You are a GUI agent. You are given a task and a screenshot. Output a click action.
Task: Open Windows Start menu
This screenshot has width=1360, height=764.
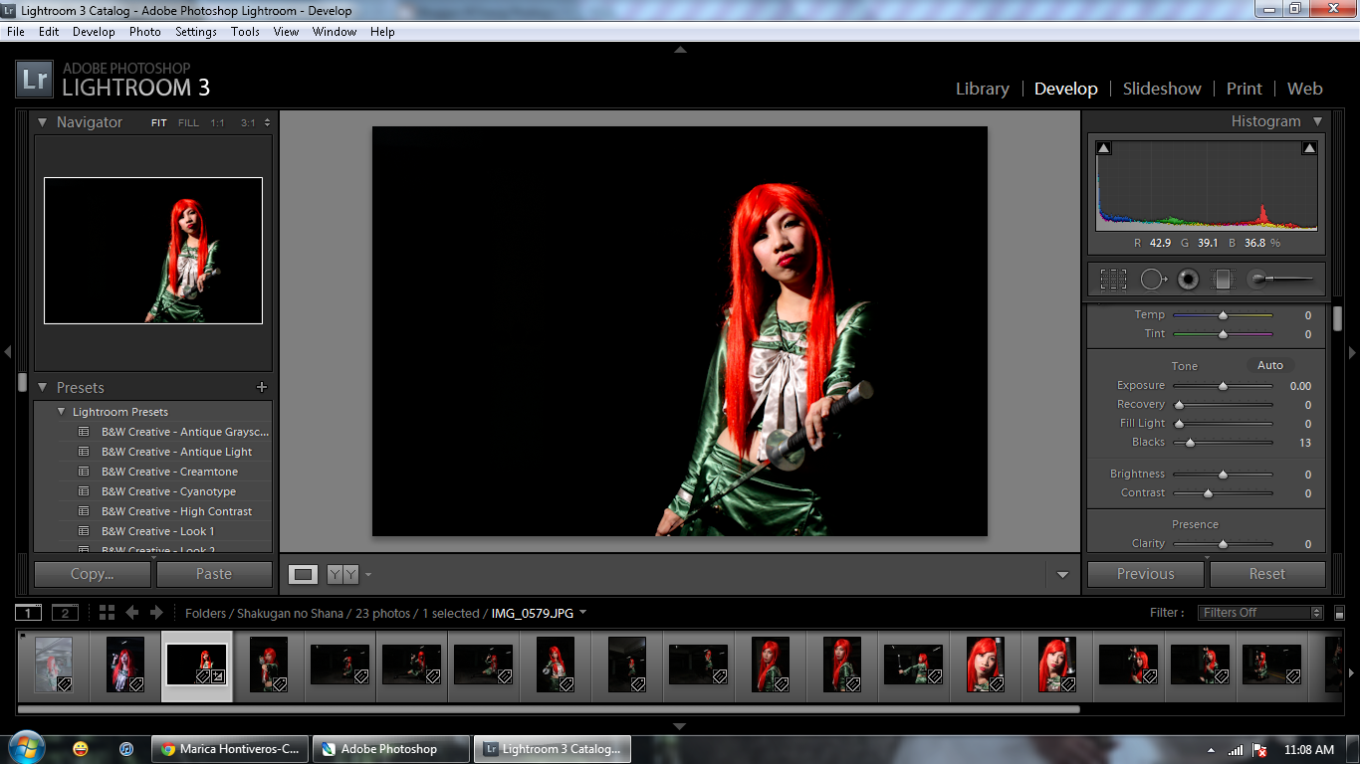(x=25, y=748)
